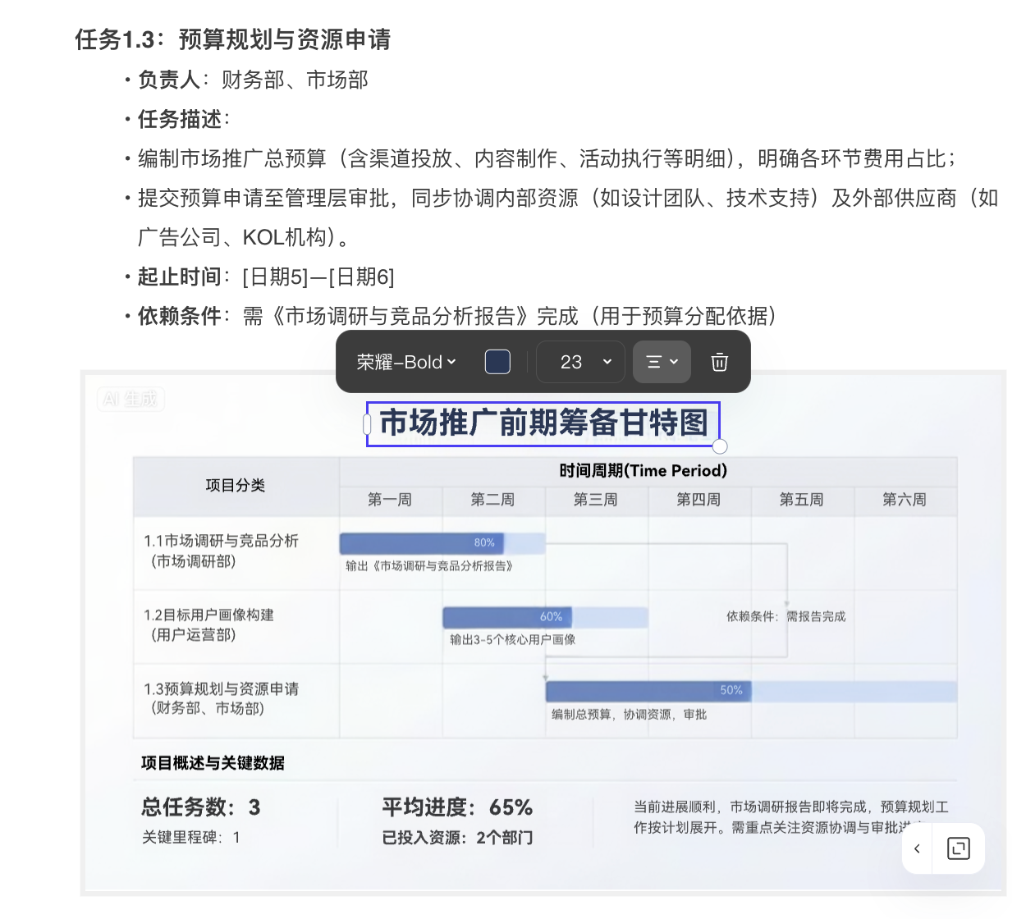Image resolution: width=1026 pixels, height=919 pixels.
Task: Click 输出《市场调研与竞品分析报告》 label
Action: tap(428, 566)
